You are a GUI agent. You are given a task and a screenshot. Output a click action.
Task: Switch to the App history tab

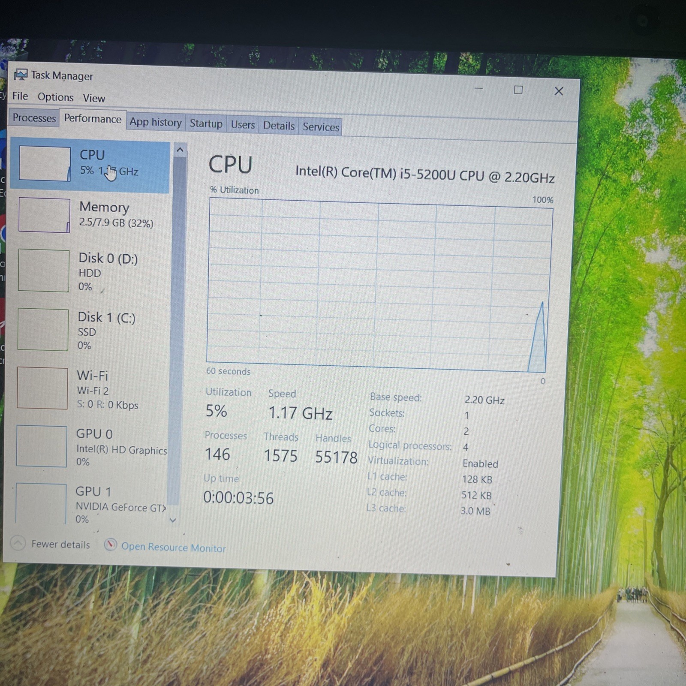(x=156, y=122)
